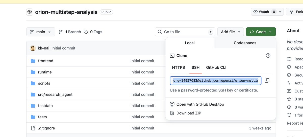Click the About heading
This screenshot has width=303, height=137.
[x=293, y=31]
